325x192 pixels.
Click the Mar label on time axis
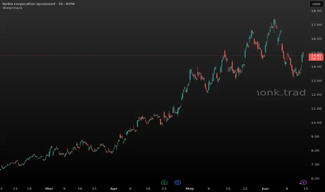point(49,189)
